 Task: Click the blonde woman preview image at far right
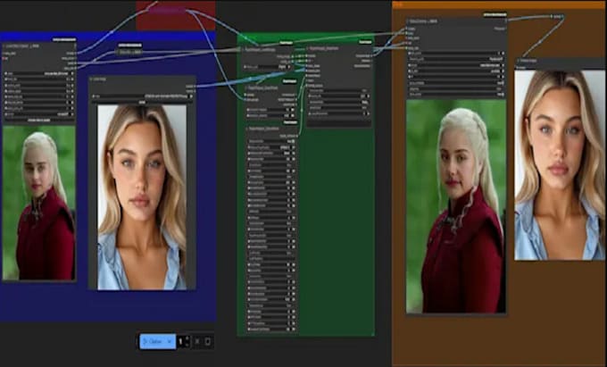point(560,165)
